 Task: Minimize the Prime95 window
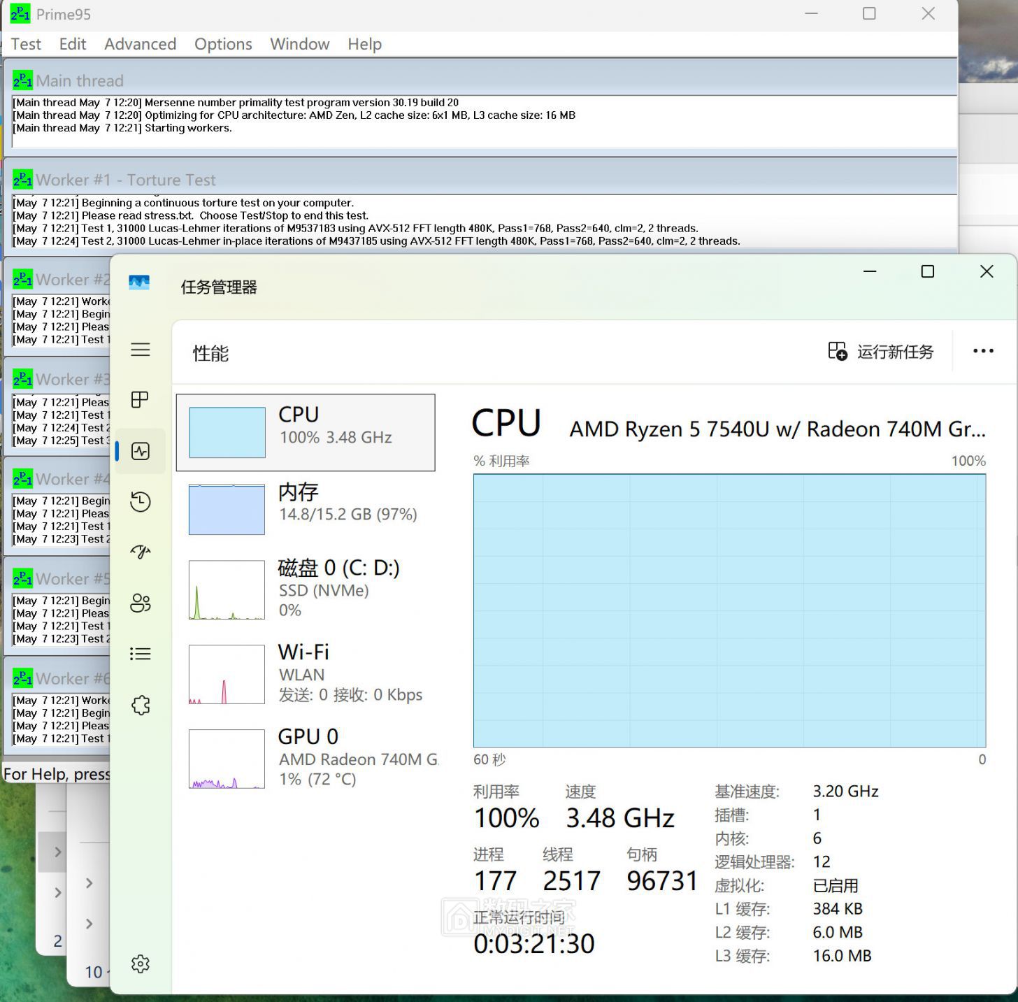811,13
